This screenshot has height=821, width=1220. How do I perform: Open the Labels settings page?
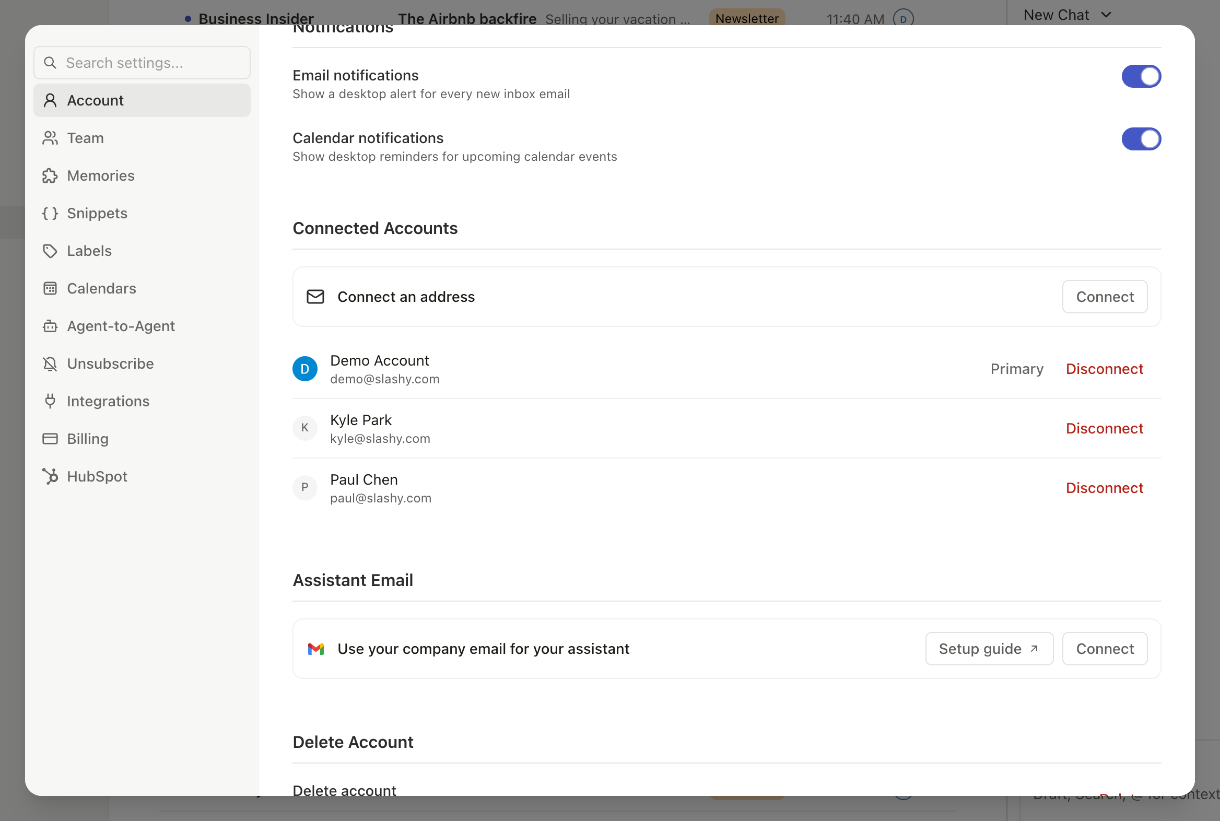pos(142,251)
